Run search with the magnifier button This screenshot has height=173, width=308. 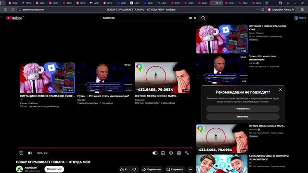[203, 18]
